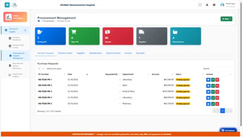The image size is (243, 137).
Task: View purchase request HD-FILM-PR-4 eye icon
Action: pyautogui.click(x=208, y=98)
